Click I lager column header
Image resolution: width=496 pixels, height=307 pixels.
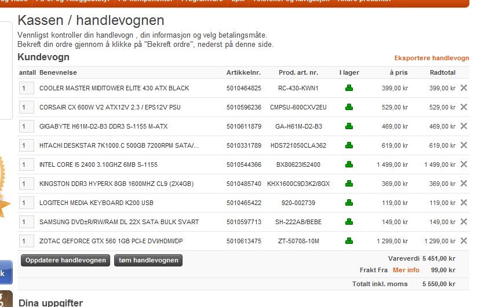click(x=349, y=72)
